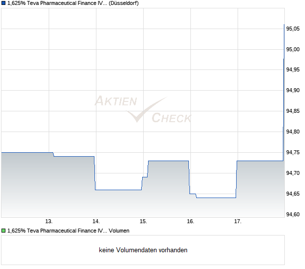Click the y-axis label 95,00
Viewport: 305px width, 269px height.
(293, 49)
